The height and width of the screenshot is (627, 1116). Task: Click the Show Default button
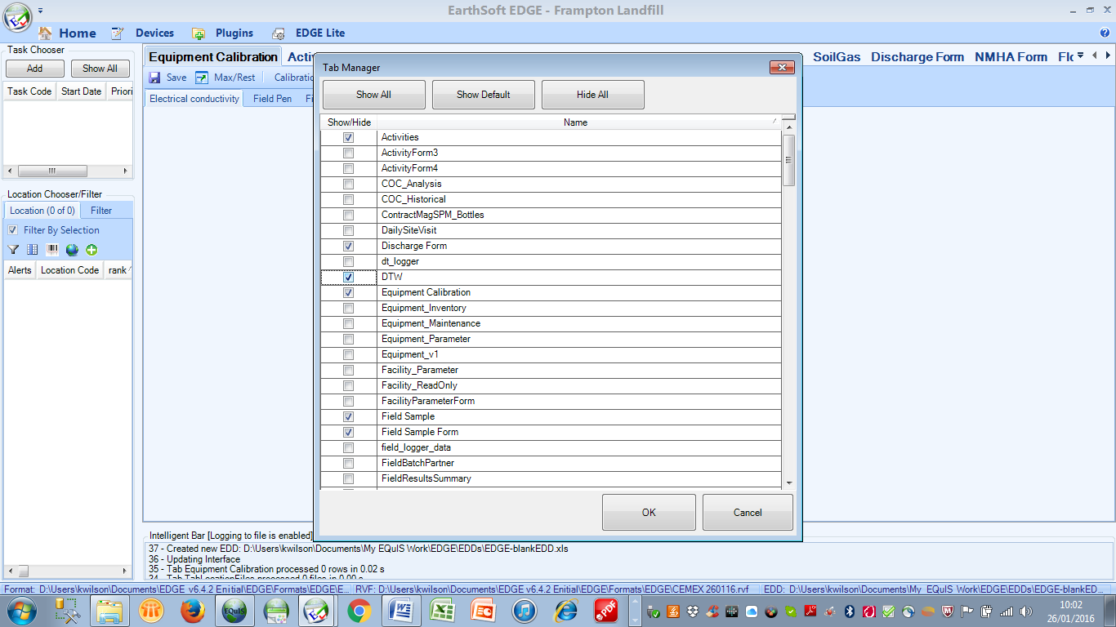click(483, 95)
